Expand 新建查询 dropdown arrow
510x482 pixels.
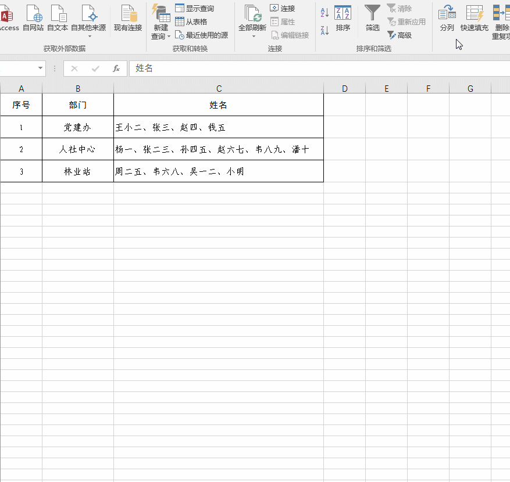pyautogui.click(x=169, y=37)
